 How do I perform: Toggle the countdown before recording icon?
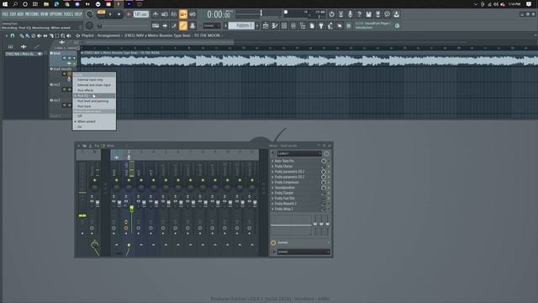(174, 14)
